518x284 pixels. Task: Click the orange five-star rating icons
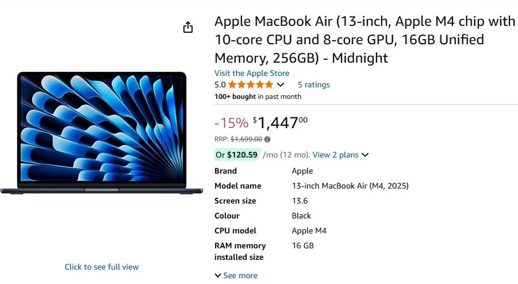251,85
